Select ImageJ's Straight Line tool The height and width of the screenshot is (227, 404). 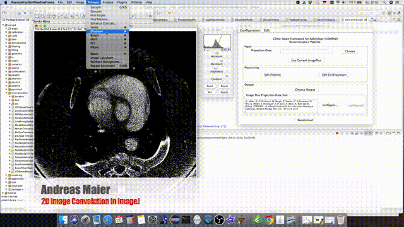point(60,16)
